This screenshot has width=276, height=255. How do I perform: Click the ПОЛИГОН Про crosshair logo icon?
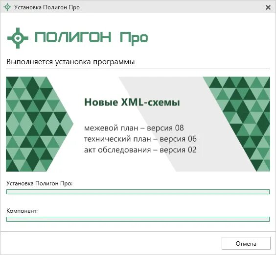18,38
